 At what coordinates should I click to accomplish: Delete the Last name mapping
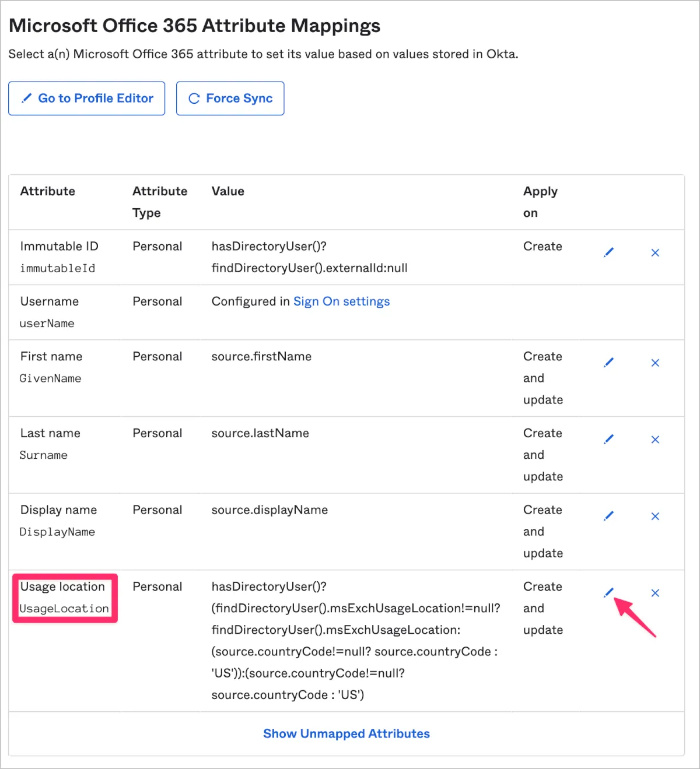tap(655, 440)
